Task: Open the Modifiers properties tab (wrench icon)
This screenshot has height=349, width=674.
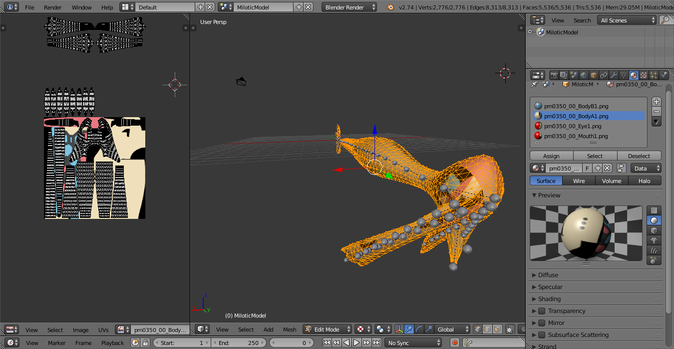Action: pos(614,75)
